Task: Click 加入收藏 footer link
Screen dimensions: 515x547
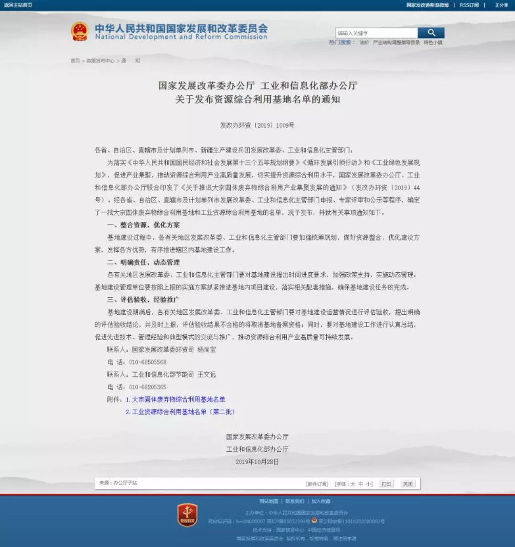Action: pyautogui.click(x=321, y=501)
